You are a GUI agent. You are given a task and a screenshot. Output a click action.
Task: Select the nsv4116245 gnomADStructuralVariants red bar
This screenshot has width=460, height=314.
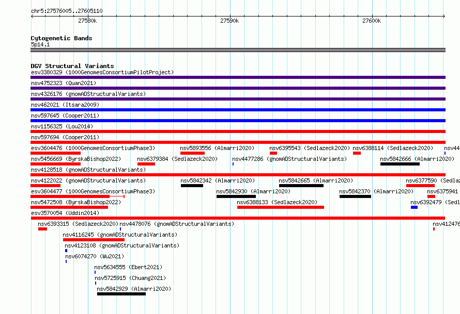[x=94, y=240]
